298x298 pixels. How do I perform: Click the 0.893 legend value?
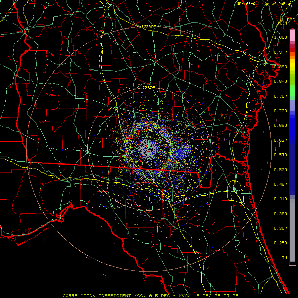(280, 67)
